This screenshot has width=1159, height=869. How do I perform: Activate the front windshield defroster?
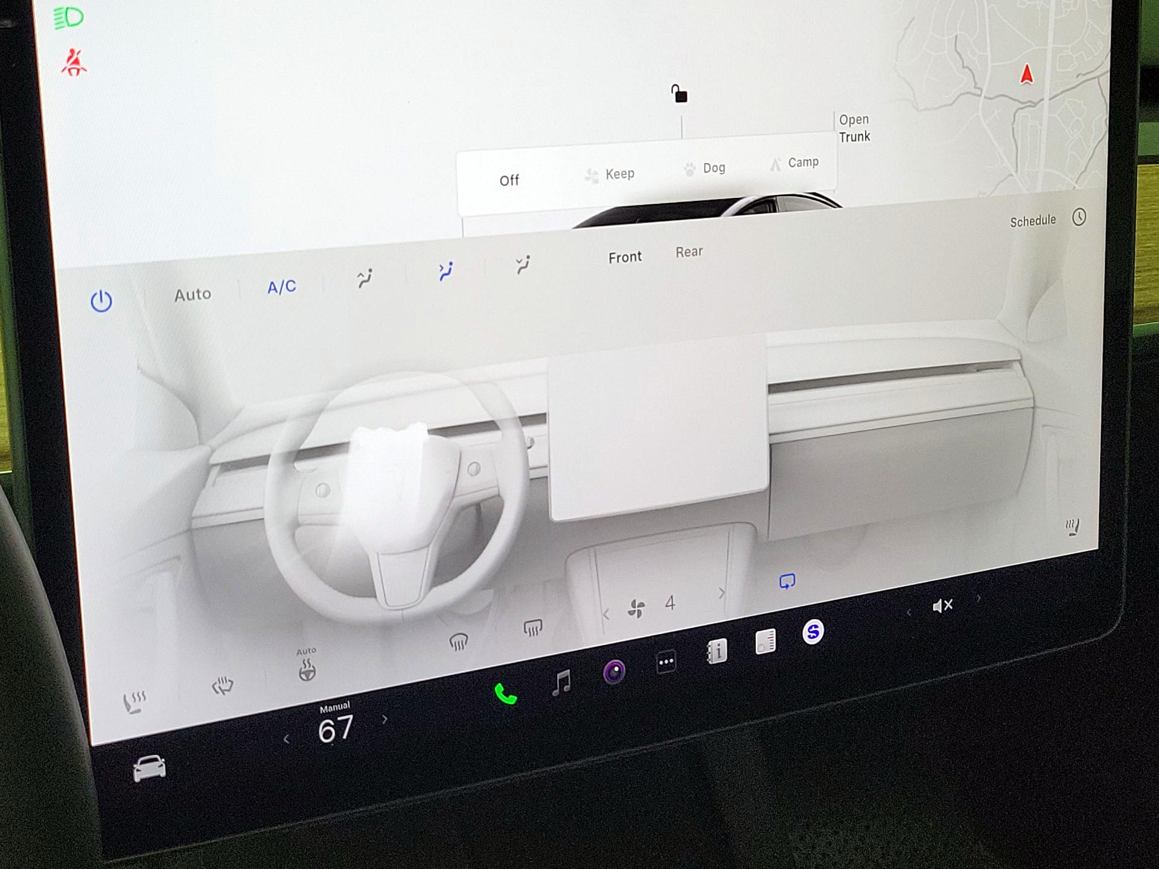click(x=459, y=641)
